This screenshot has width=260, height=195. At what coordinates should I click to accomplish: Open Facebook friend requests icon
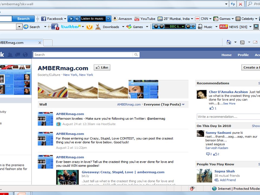(x=10, y=54)
